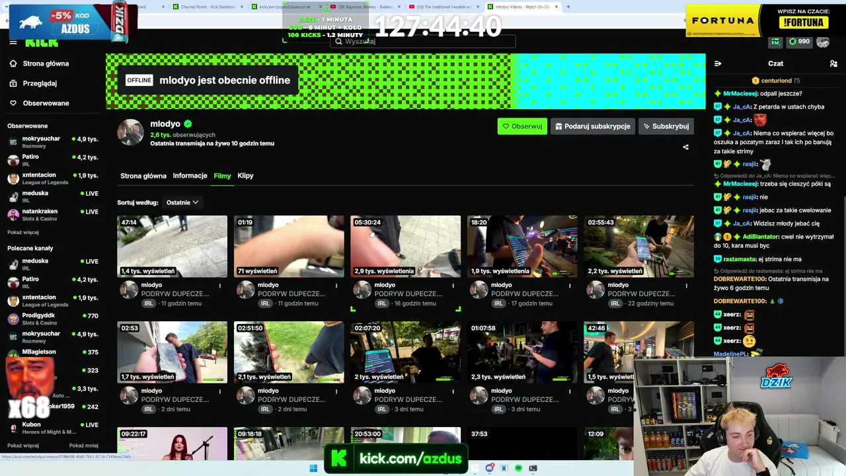Expand the Ostatnie sort dropdown
Screen dimensions: 846x476
[x=182, y=202]
